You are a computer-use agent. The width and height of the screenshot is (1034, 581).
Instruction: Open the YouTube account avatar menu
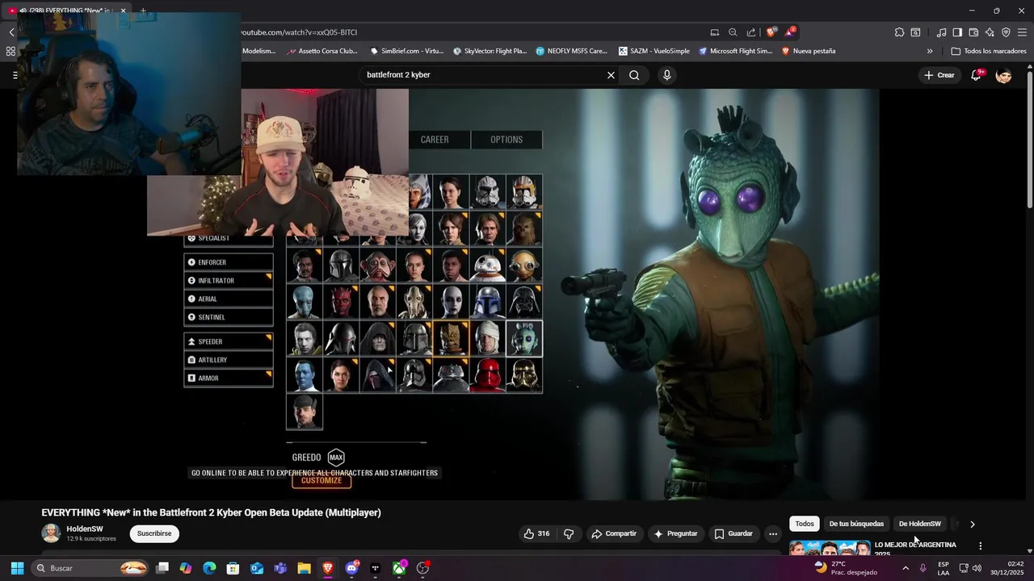tap(1004, 75)
